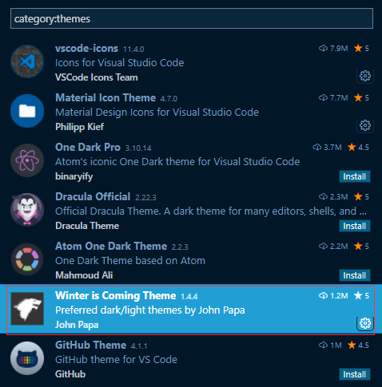
Task: Install the Dracula Official theme
Action: coord(355,226)
